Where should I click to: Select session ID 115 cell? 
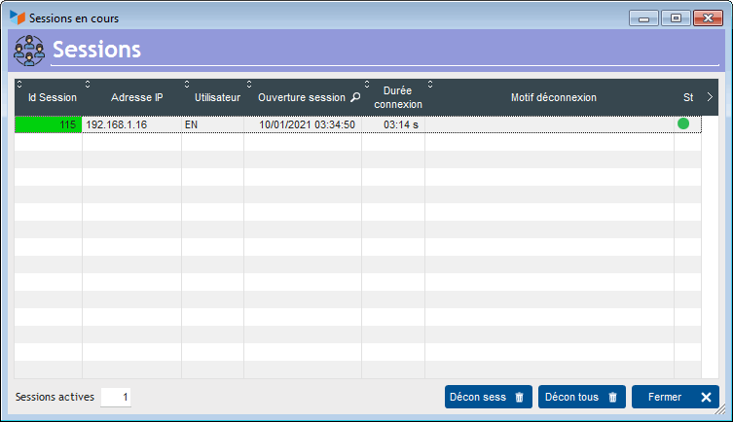tap(48, 124)
